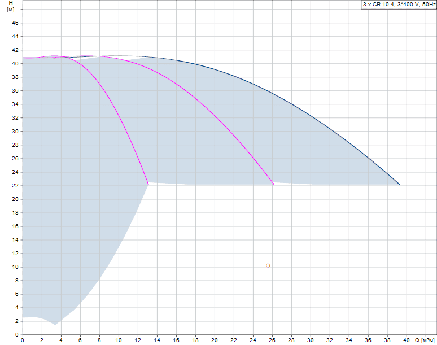
Task: Click the 2 tick label on H axis
Action: tap(17, 321)
